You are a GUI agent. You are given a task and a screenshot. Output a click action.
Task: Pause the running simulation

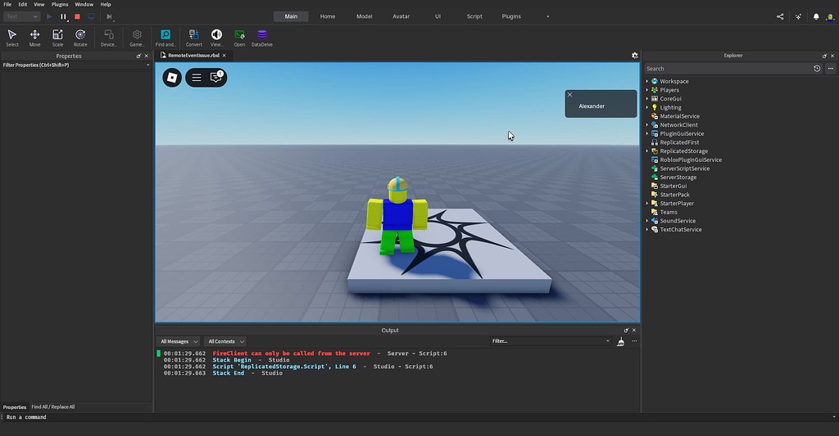[x=63, y=16]
